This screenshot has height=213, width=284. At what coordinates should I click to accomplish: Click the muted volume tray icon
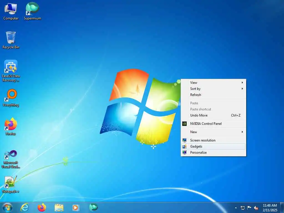(256, 208)
